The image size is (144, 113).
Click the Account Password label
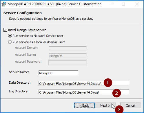click(28, 62)
